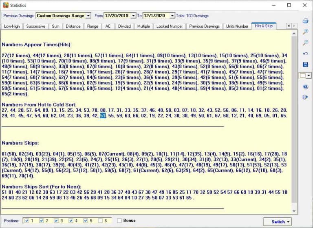313x228 pixels.
Task: Click the Save floppy disk icon
Action: click(x=305, y=64)
